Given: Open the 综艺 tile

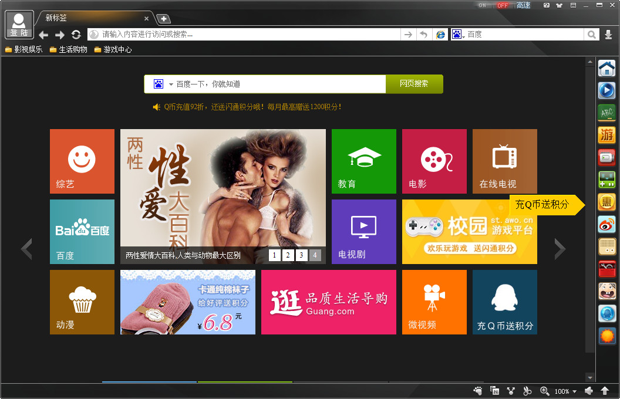Looking at the screenshot, I should tap(82, 161).
